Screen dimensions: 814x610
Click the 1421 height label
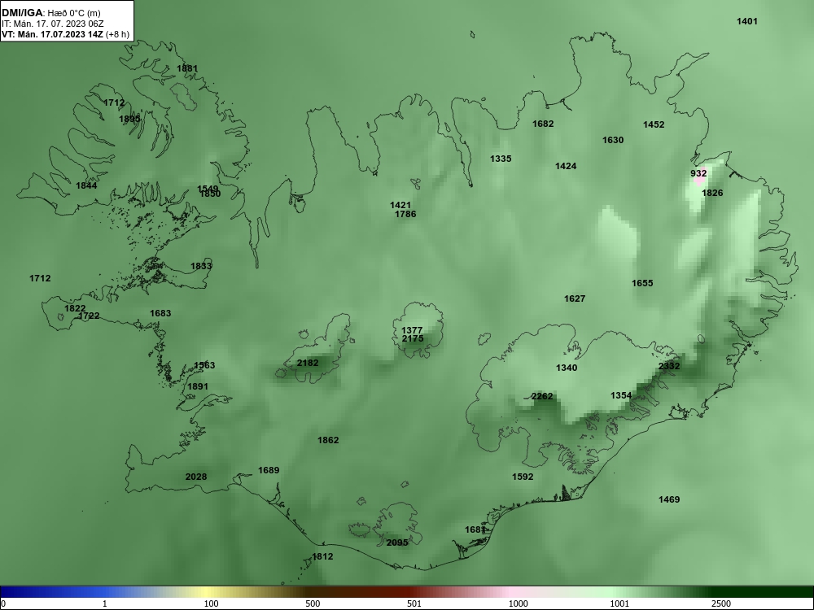(400, 206)
